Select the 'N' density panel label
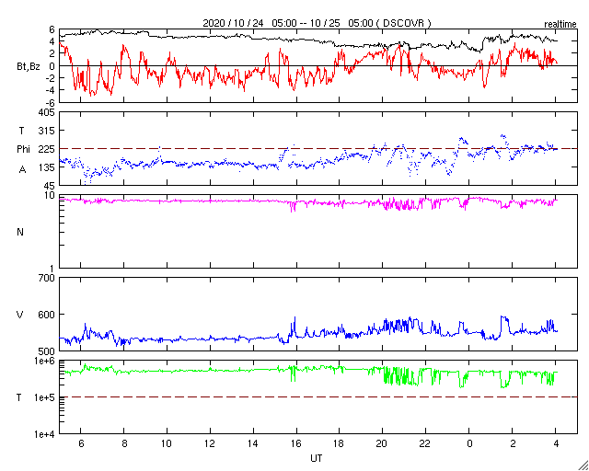589x471 pixels. click(x=20, y=232)
